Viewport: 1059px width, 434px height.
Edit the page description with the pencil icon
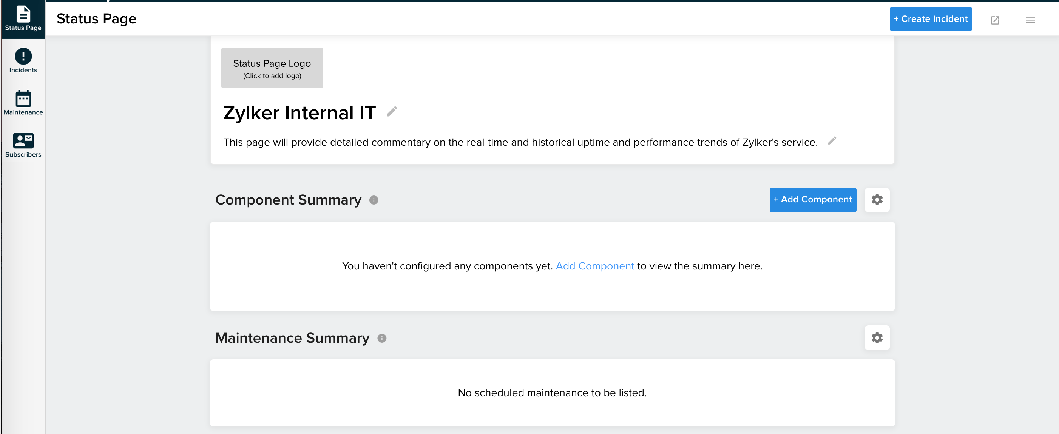[x=832, y=141]
